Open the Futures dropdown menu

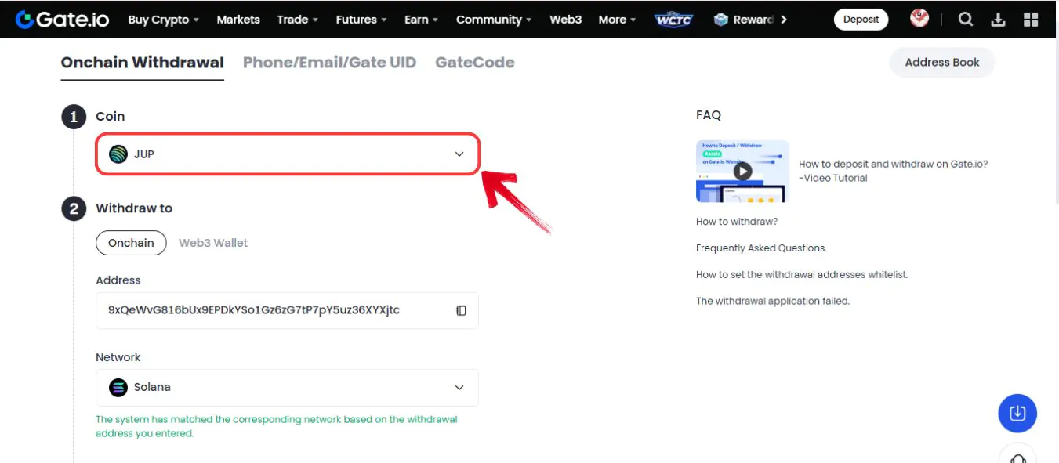pos(361,20)
